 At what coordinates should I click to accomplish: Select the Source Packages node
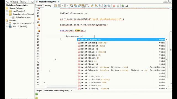tap(16, 8)
